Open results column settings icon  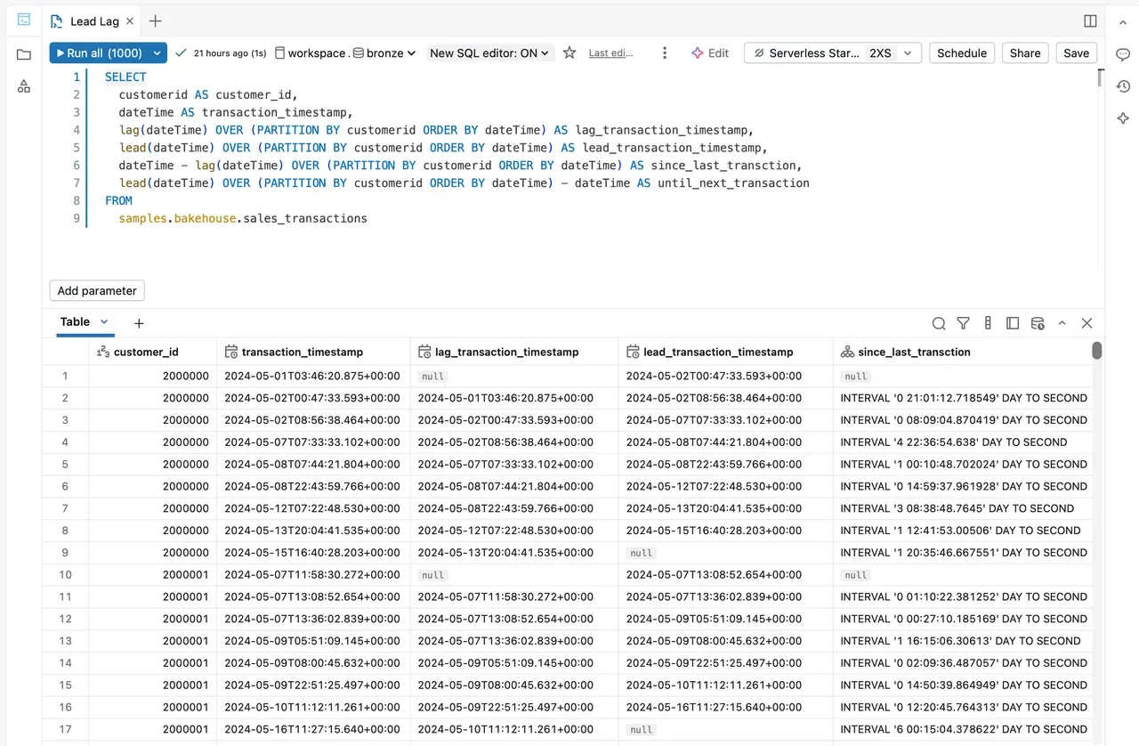988,323
